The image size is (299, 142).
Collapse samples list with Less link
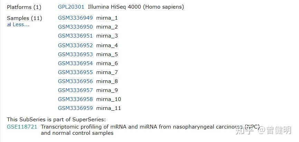(x=21, y=25)
